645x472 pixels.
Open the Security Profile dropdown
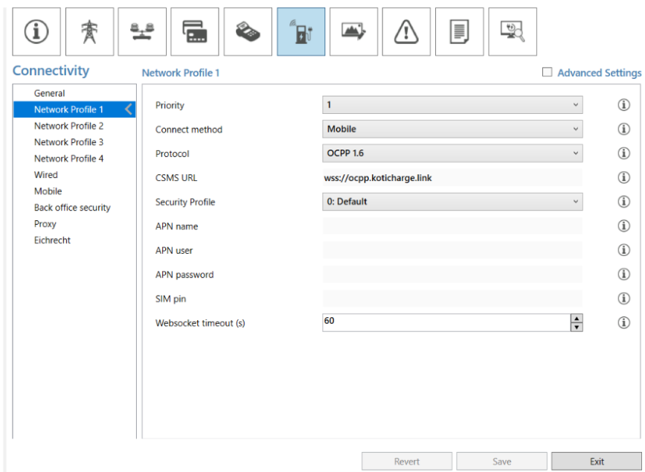(x=452, y=201)
